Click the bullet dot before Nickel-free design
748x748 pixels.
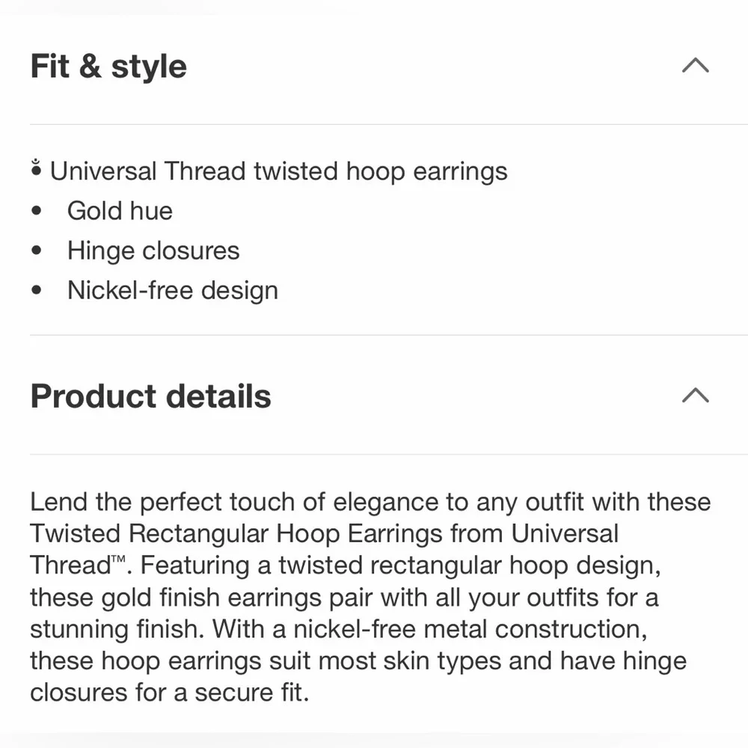coord(36,289)
